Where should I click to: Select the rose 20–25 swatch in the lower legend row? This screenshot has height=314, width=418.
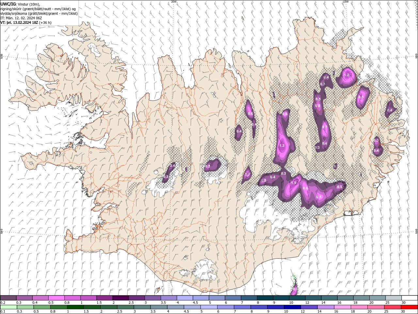click(x=376, y=307)
